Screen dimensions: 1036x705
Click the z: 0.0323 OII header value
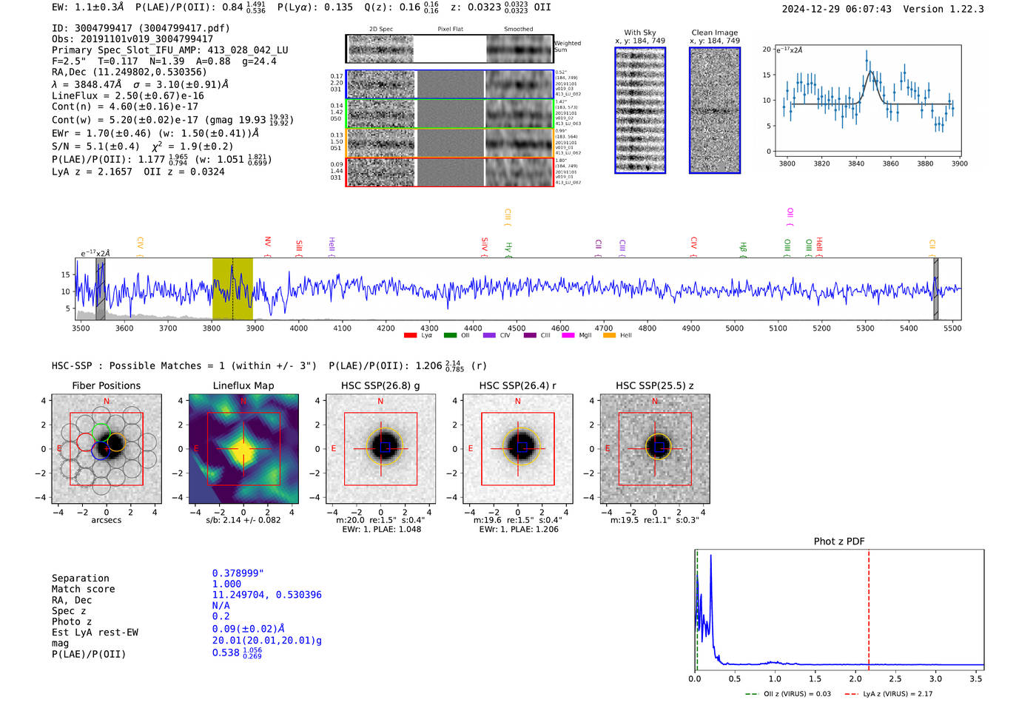pos(501,7)
